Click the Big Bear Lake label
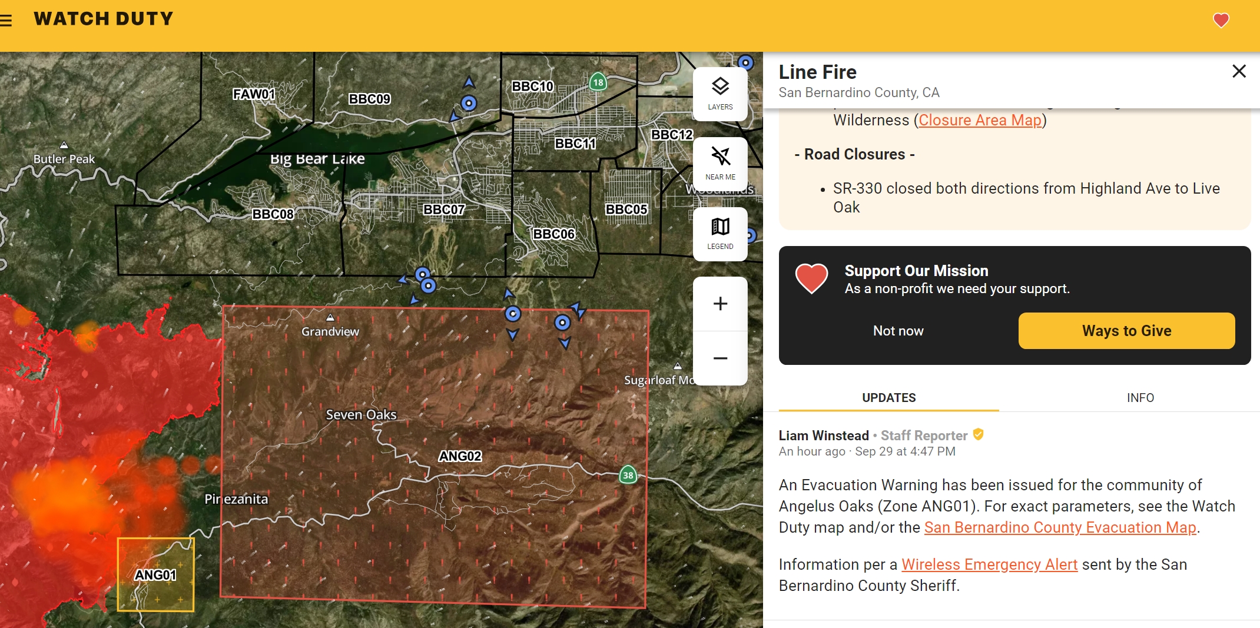 coord(317,159)
